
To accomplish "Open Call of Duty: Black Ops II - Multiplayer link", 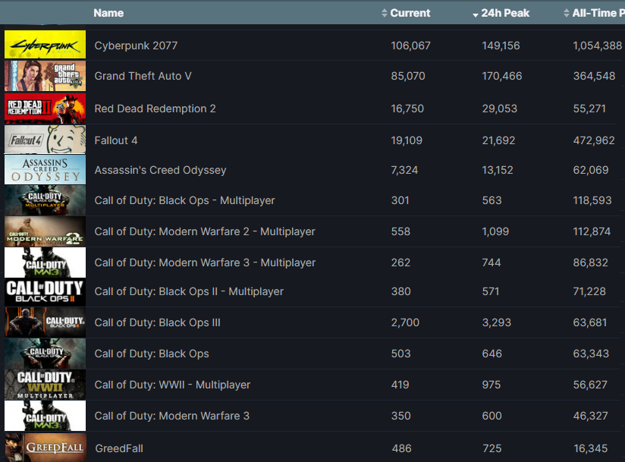I will pyautogui.click(x=189, y=291).
